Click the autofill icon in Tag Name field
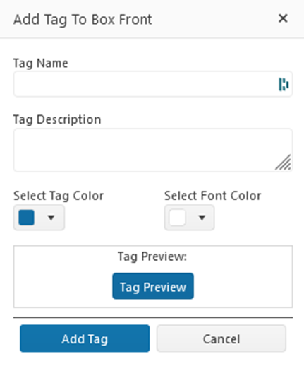The width and height of the screenshot is (304, 371). pyautogui.click(x=284, y=84)
